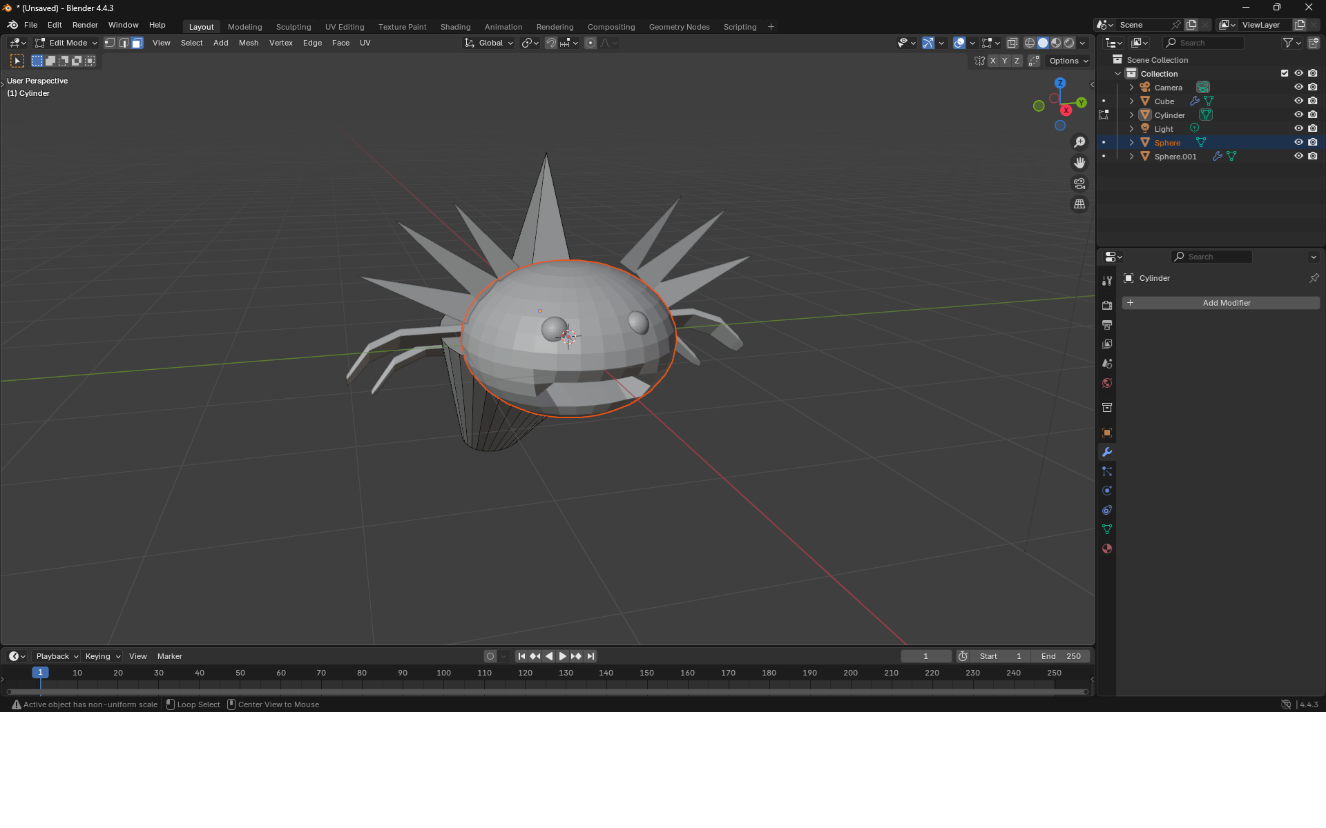Open the Output properties tab
This screenshot has height=828, width=1326.
point(1107,324)
